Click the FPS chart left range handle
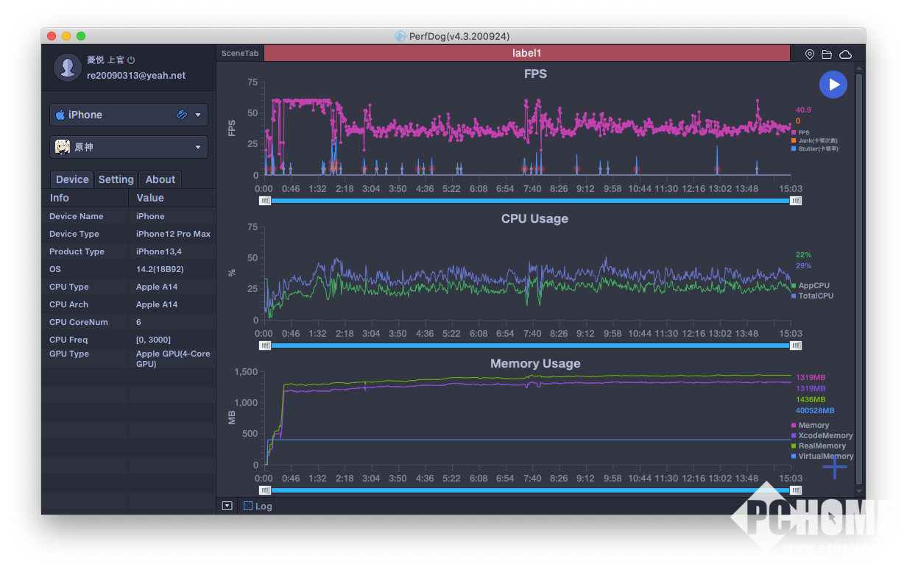The height and width of the screenshot is (569, 907). coord(264,201)
